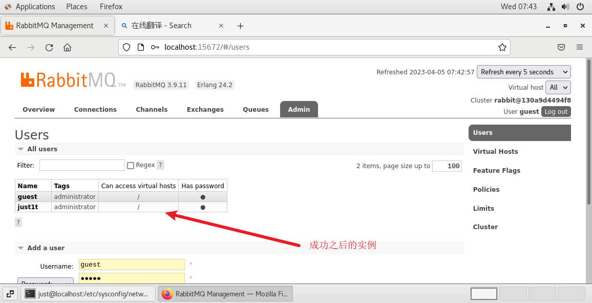Open the site information page icon
The height and width of the screenshot is (303, 592).
tap(141, 47)
